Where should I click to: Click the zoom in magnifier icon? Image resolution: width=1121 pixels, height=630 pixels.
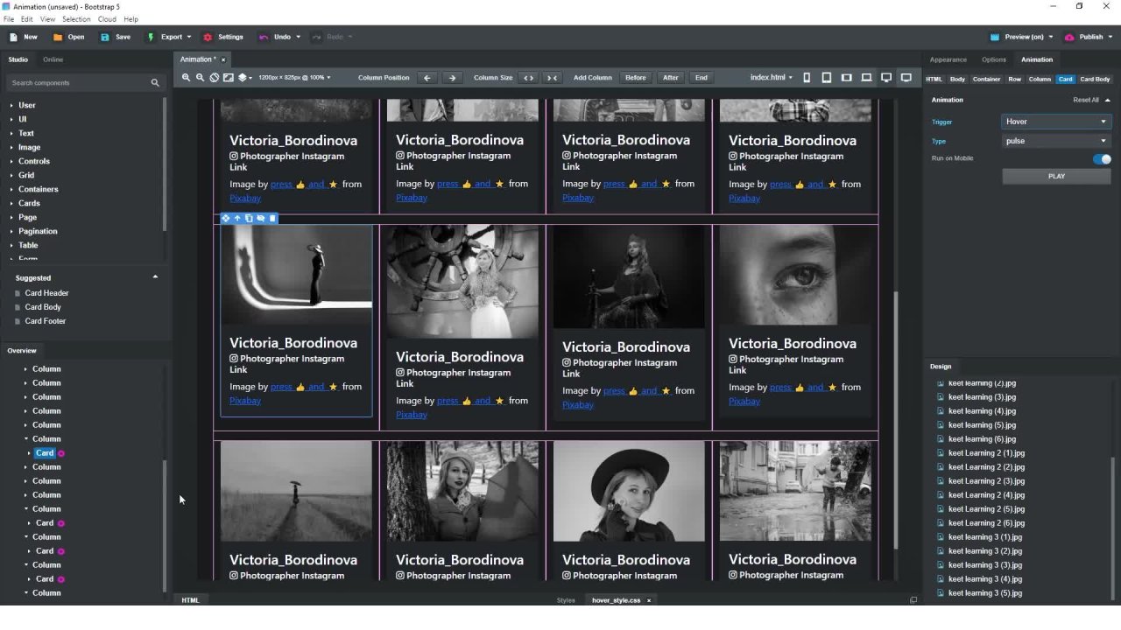pos(186,78)
